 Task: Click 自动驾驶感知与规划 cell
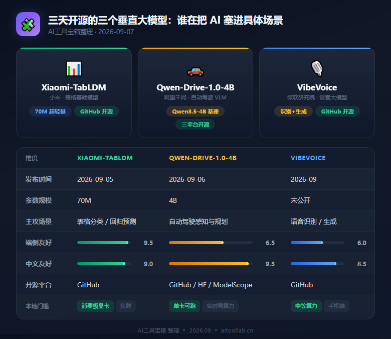198,221
